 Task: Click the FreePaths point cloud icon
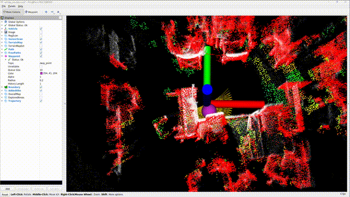coord(6,53)
